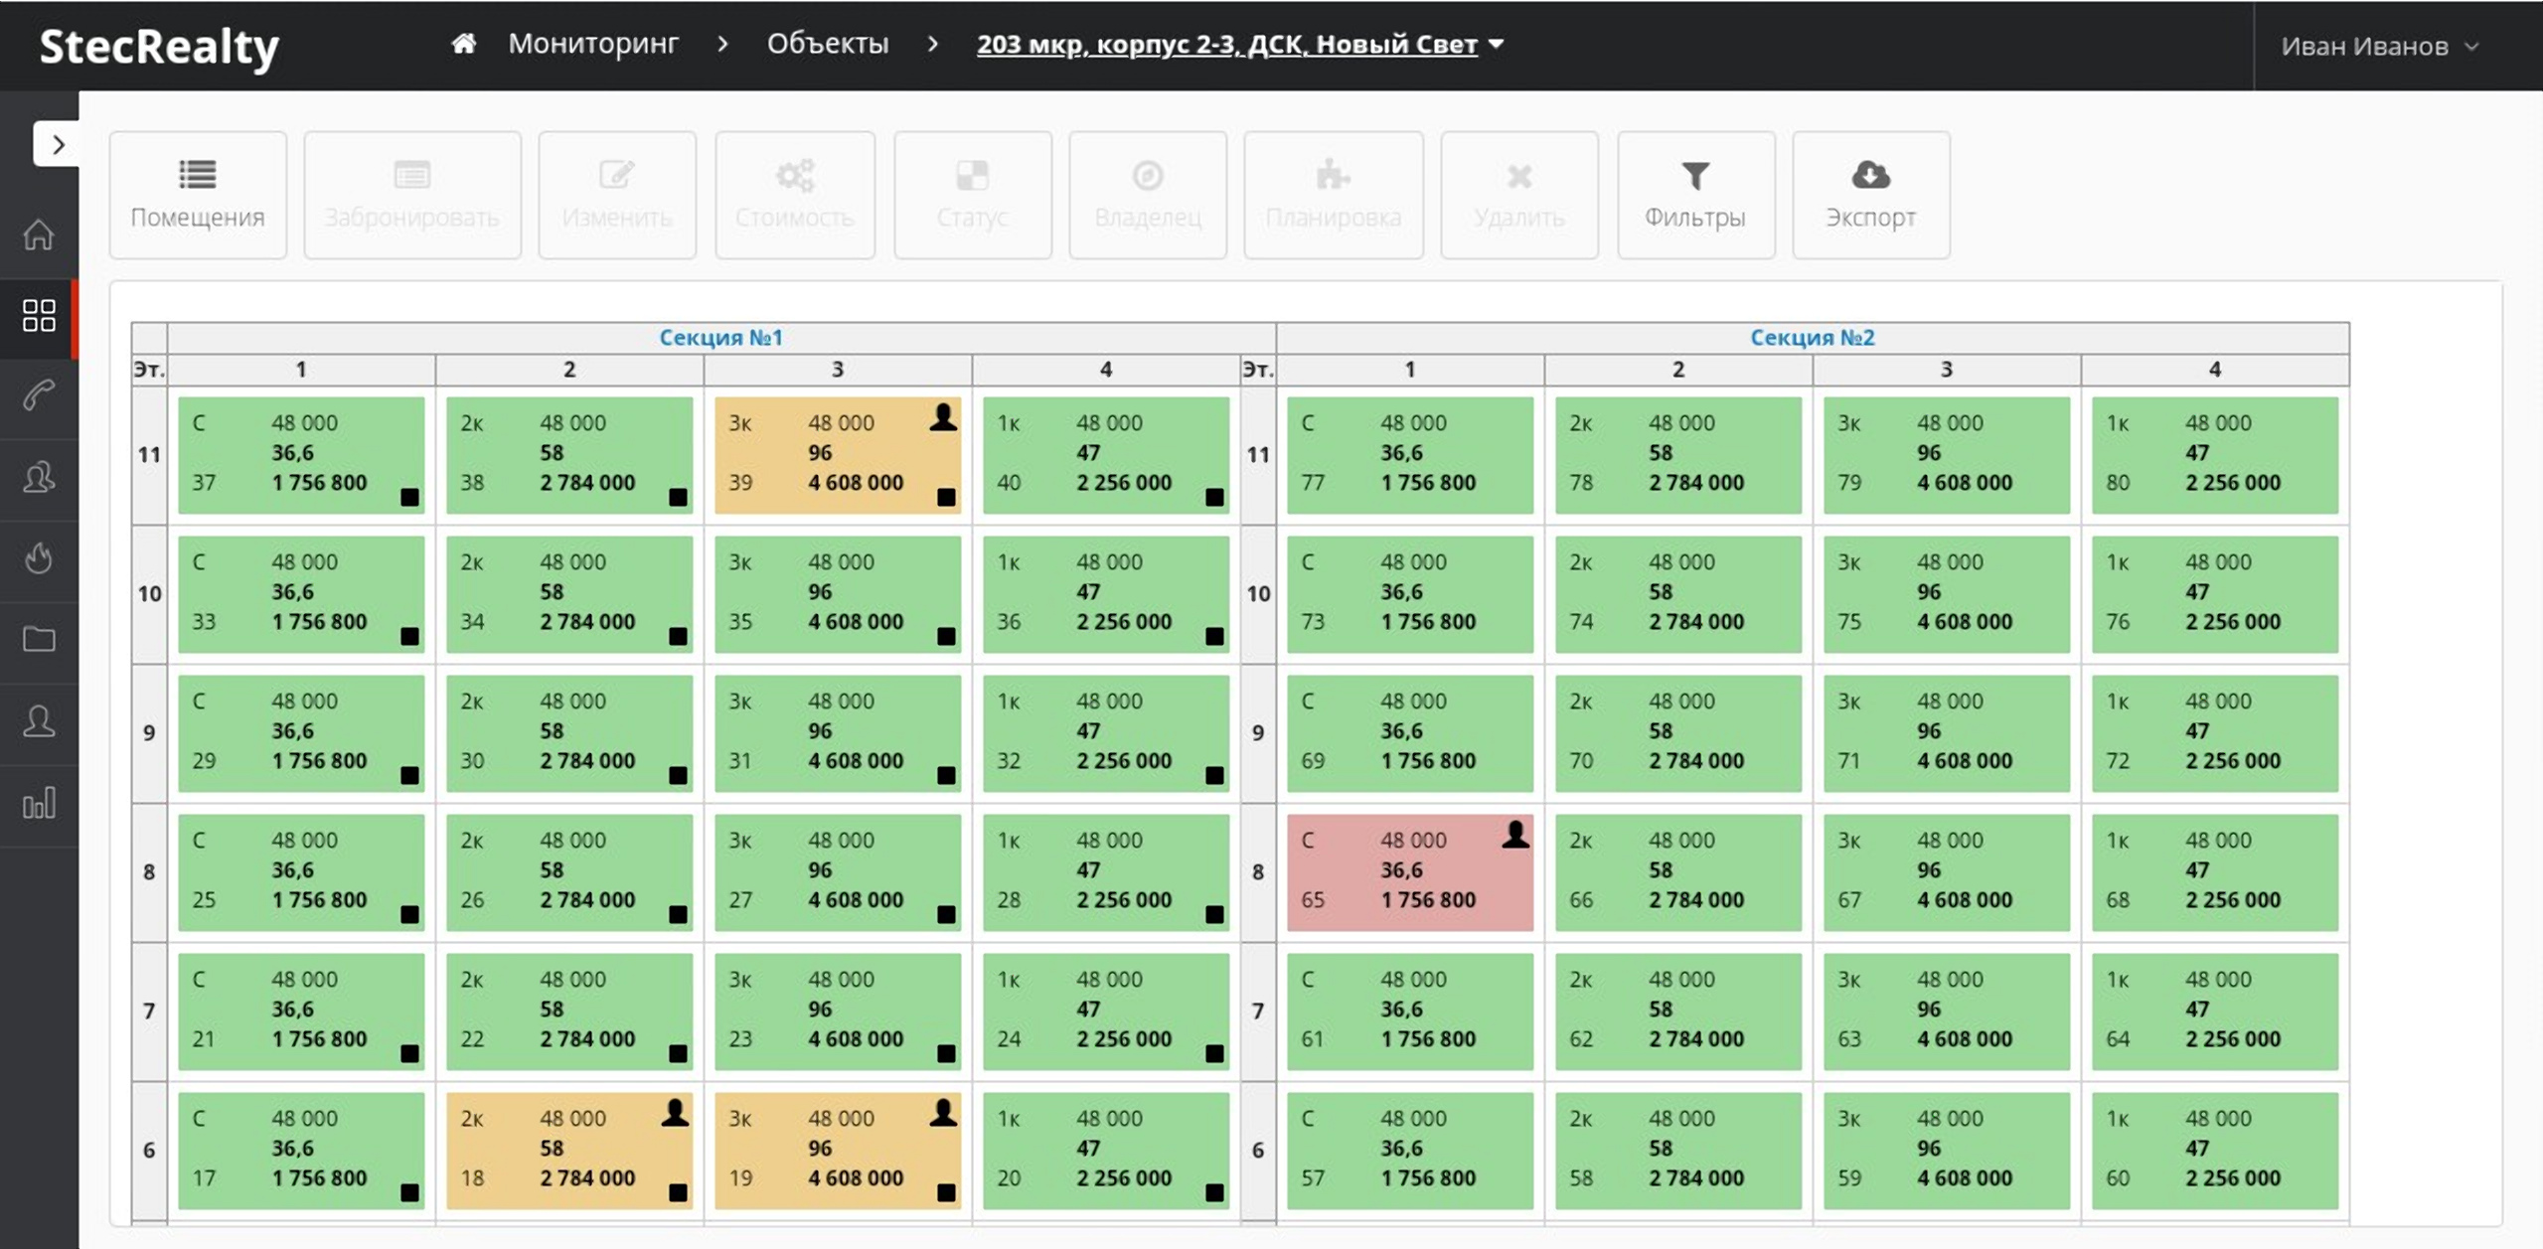Click the Экспорт cloud download button
Screen dimensions: 2543x1249
1870,195
